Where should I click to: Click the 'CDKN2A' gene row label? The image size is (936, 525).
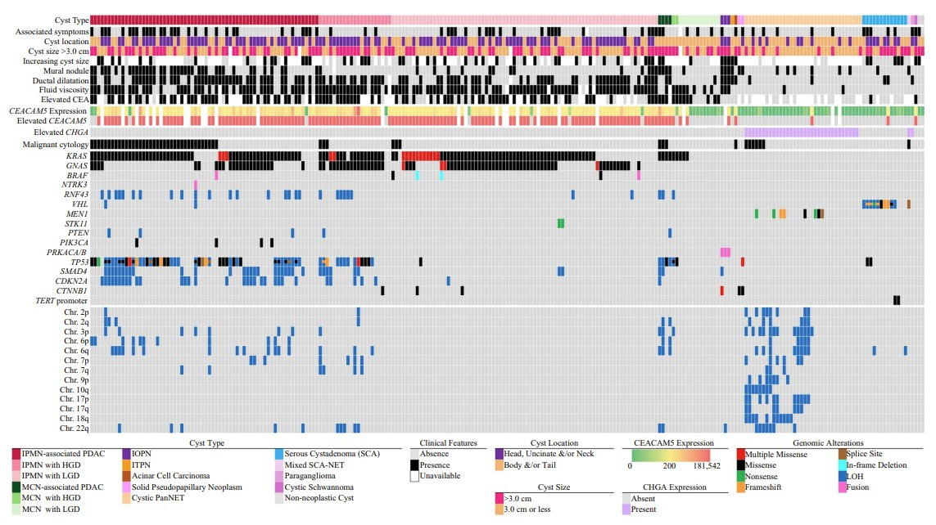[x=71, y=281]
